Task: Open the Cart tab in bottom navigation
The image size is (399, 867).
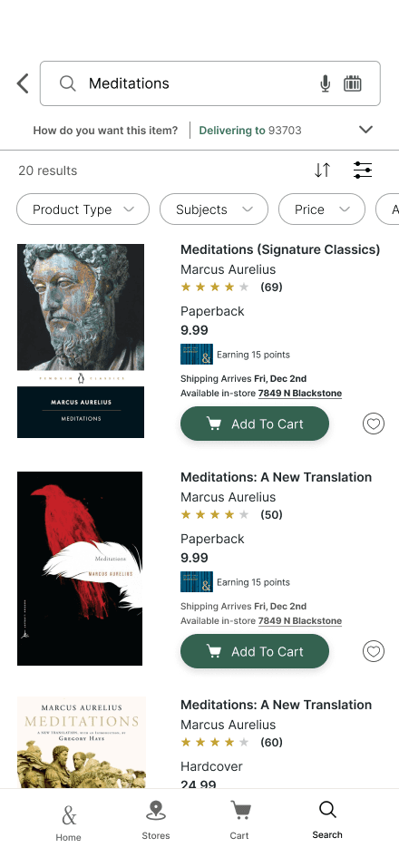Action: 239,820
